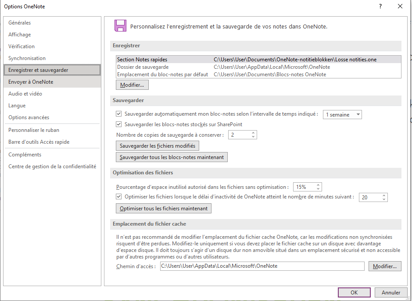The image size is (412, 301).
Task: Decrease the inactivity minutes value
Action: point(384,199)
